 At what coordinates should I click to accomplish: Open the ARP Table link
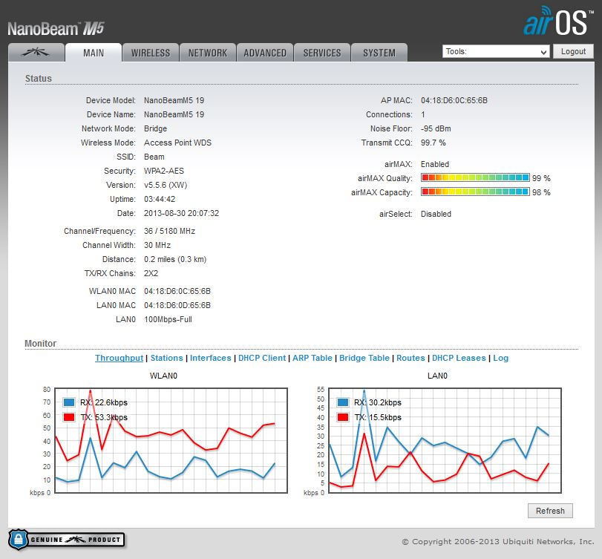click(x=312, y=358)
